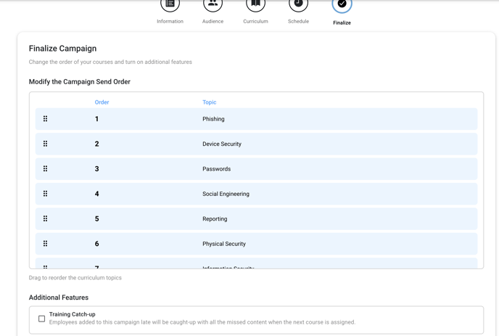Enable the Training Catch-up checkbox
This screenshot has height=336, width=499.
point(41,319)
